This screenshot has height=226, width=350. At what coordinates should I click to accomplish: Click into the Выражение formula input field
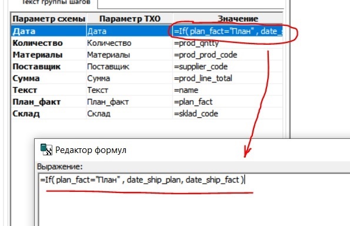coord(194,200)
